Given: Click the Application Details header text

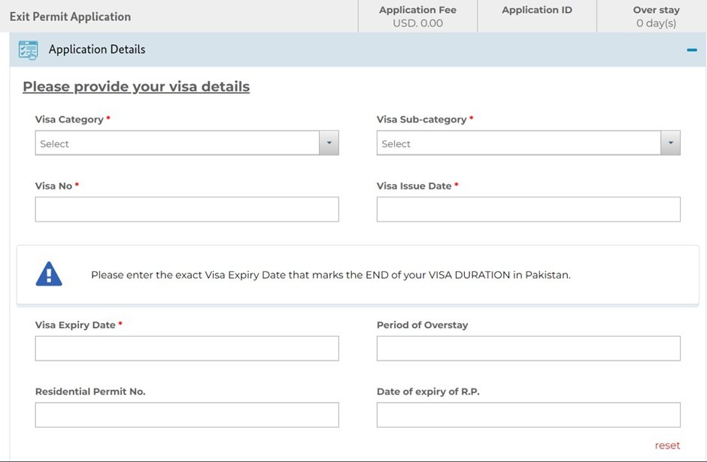Looking at the screenshot, I should (x=97, y=50).
